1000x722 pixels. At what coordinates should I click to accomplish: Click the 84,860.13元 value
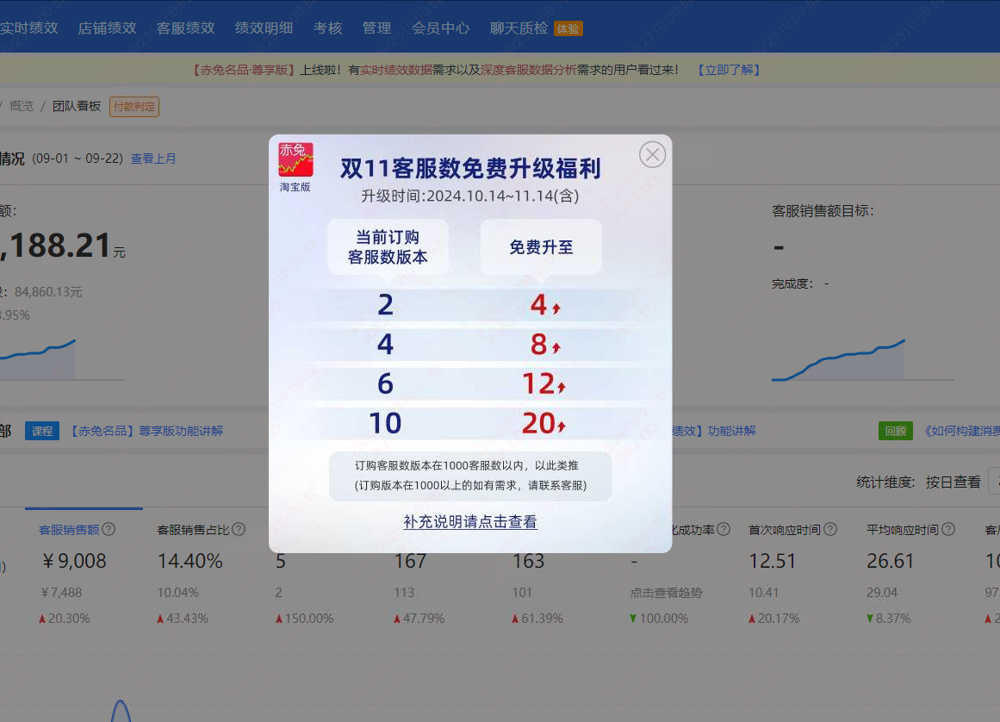click(x=48, y=292)
